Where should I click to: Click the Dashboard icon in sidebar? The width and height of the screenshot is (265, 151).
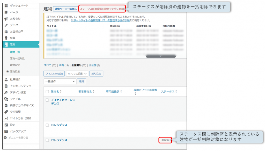pyautogui.click(x=6, y=6)
